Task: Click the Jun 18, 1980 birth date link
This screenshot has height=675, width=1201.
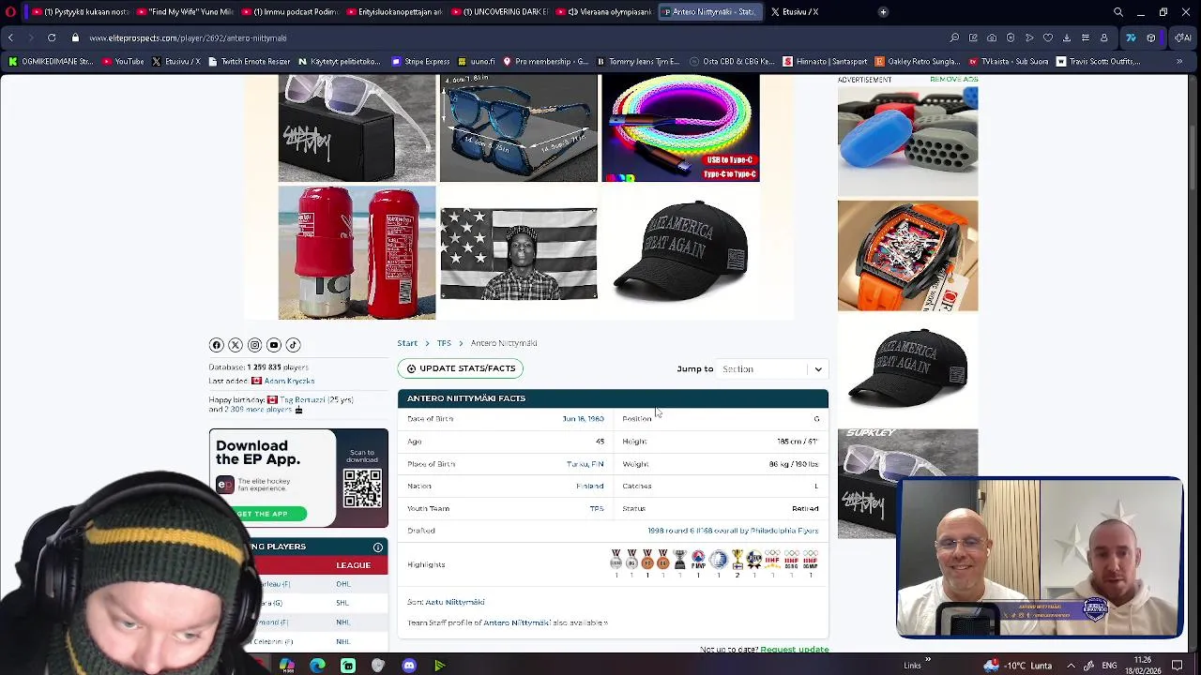Action: click(583, 419)
